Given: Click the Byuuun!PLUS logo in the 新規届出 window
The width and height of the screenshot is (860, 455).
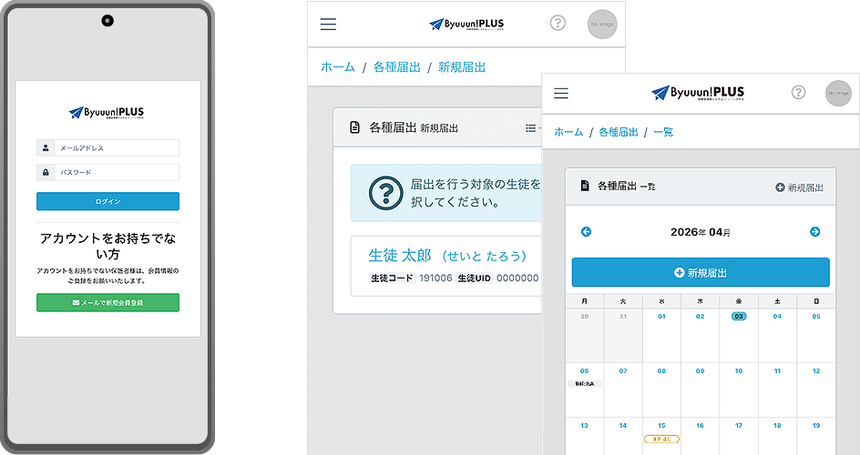Looking at the screenshot, I should click(x=466, y=24).
